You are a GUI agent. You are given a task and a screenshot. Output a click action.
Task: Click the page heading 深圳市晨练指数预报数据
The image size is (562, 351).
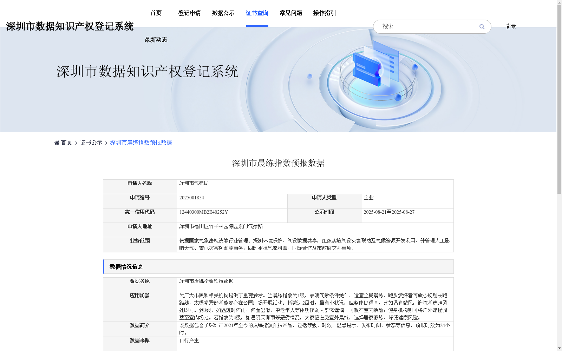278,163
